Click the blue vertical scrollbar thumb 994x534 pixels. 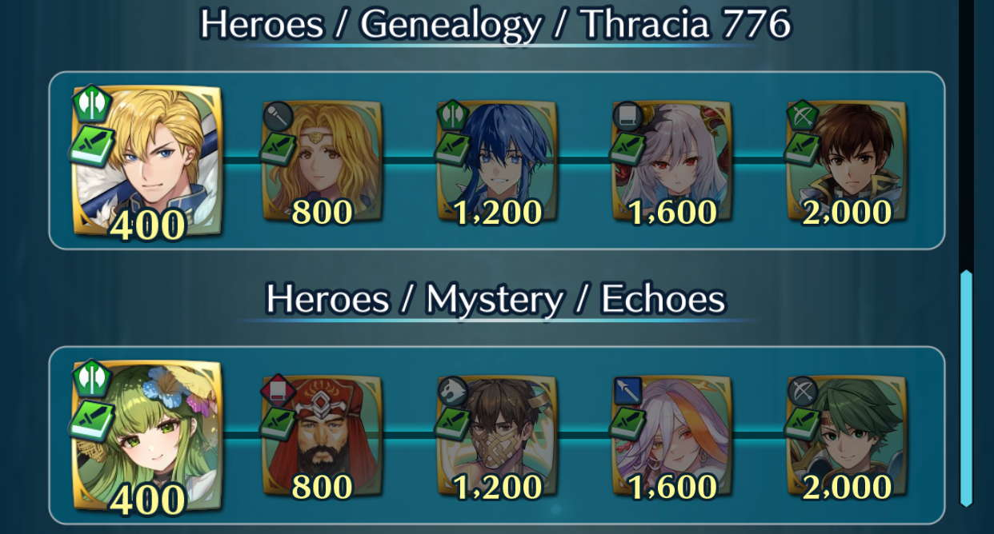(966, 388)
